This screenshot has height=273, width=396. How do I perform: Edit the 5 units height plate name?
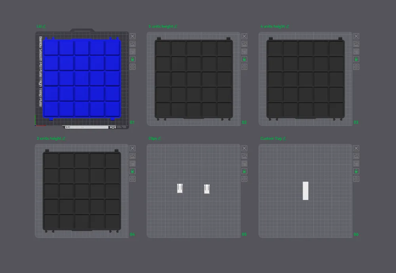coord(175,26)
